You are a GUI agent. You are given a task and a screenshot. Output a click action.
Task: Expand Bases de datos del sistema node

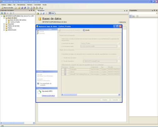6,20
